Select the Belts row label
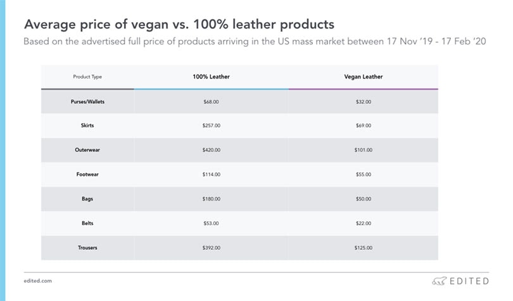The height and width of the screenshot is (301, 513). (87, 223)
